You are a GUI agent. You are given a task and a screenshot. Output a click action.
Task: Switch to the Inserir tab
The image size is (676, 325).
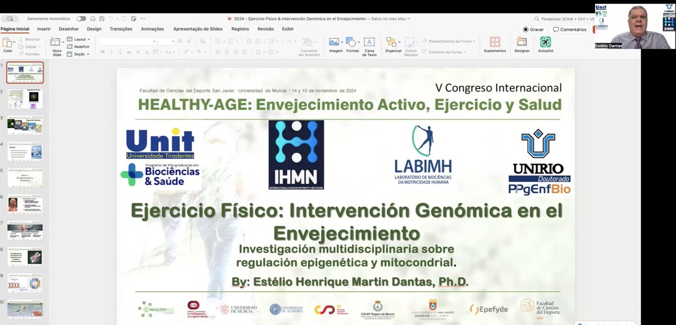point(44,29)
